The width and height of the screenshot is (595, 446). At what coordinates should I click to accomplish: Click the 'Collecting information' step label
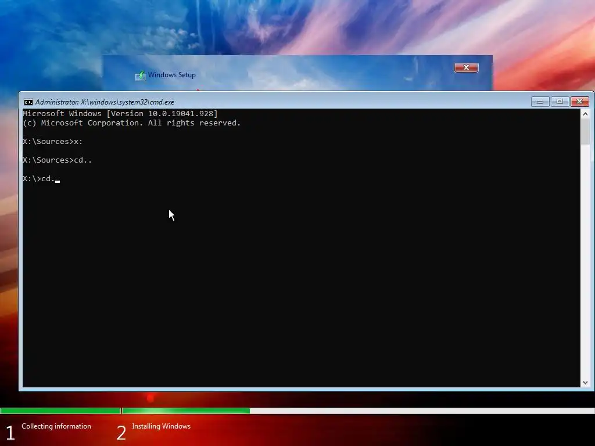tap(56, 426)
